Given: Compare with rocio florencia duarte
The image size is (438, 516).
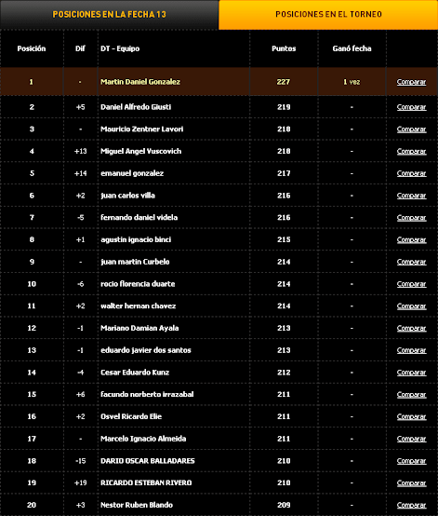Looking at the screenshot, I should pyautogui.click(x=411, y=284).
